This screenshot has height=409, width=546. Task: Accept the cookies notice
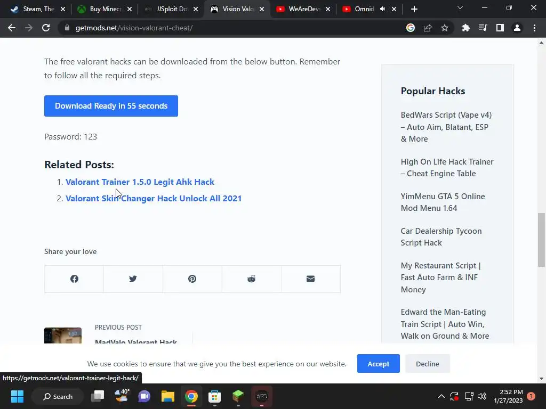coord(378,364)
